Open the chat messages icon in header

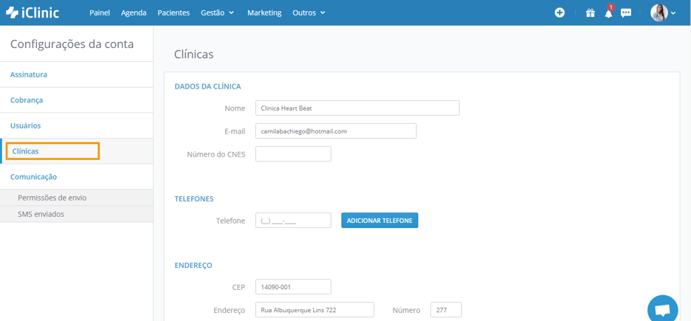point(626,13)
